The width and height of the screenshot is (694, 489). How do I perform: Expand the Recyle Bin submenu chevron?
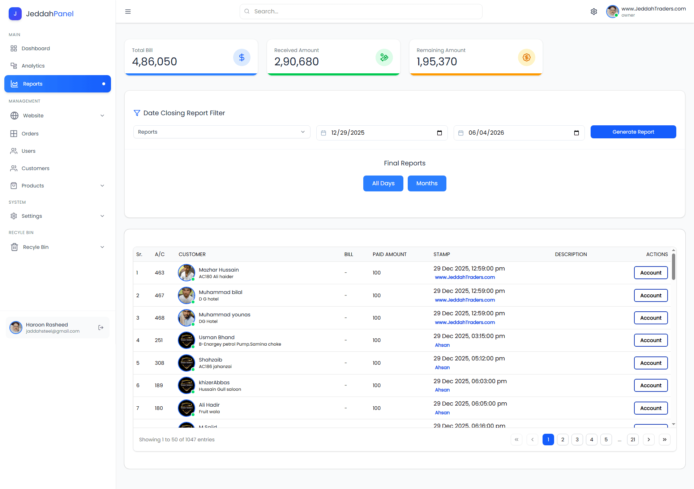point(102,247)
